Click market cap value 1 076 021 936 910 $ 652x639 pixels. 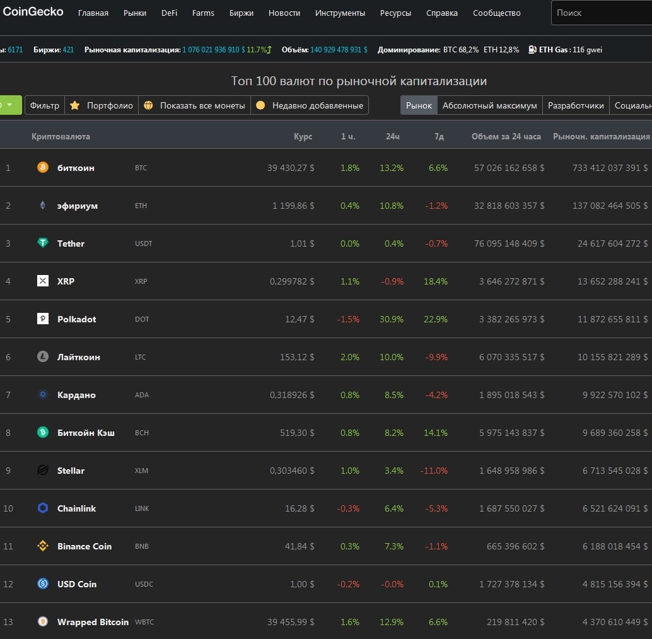[214, 50]
